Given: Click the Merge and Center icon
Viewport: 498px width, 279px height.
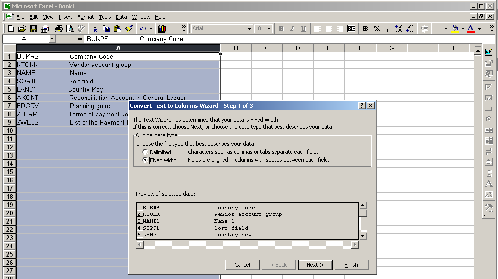Looking at the screenshot, I should [x=351, y=29].
